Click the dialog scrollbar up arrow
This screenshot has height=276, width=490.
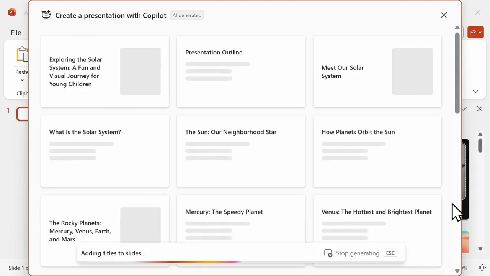tap(457, 28)
